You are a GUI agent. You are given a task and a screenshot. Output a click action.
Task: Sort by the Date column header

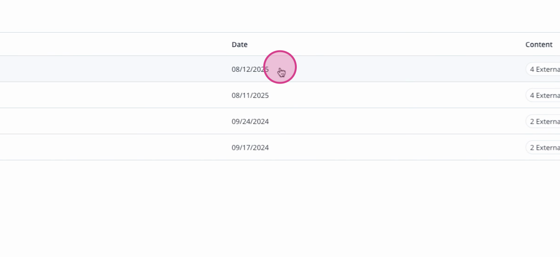[x=239, y=45]
